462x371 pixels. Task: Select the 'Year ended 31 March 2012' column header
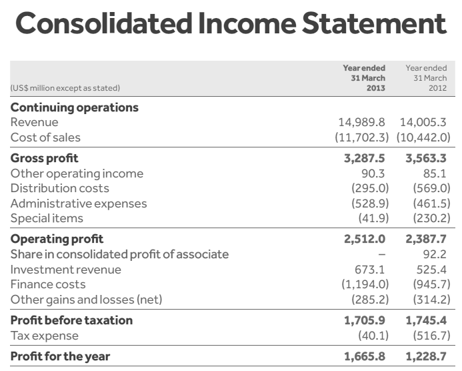pos(426,77)
